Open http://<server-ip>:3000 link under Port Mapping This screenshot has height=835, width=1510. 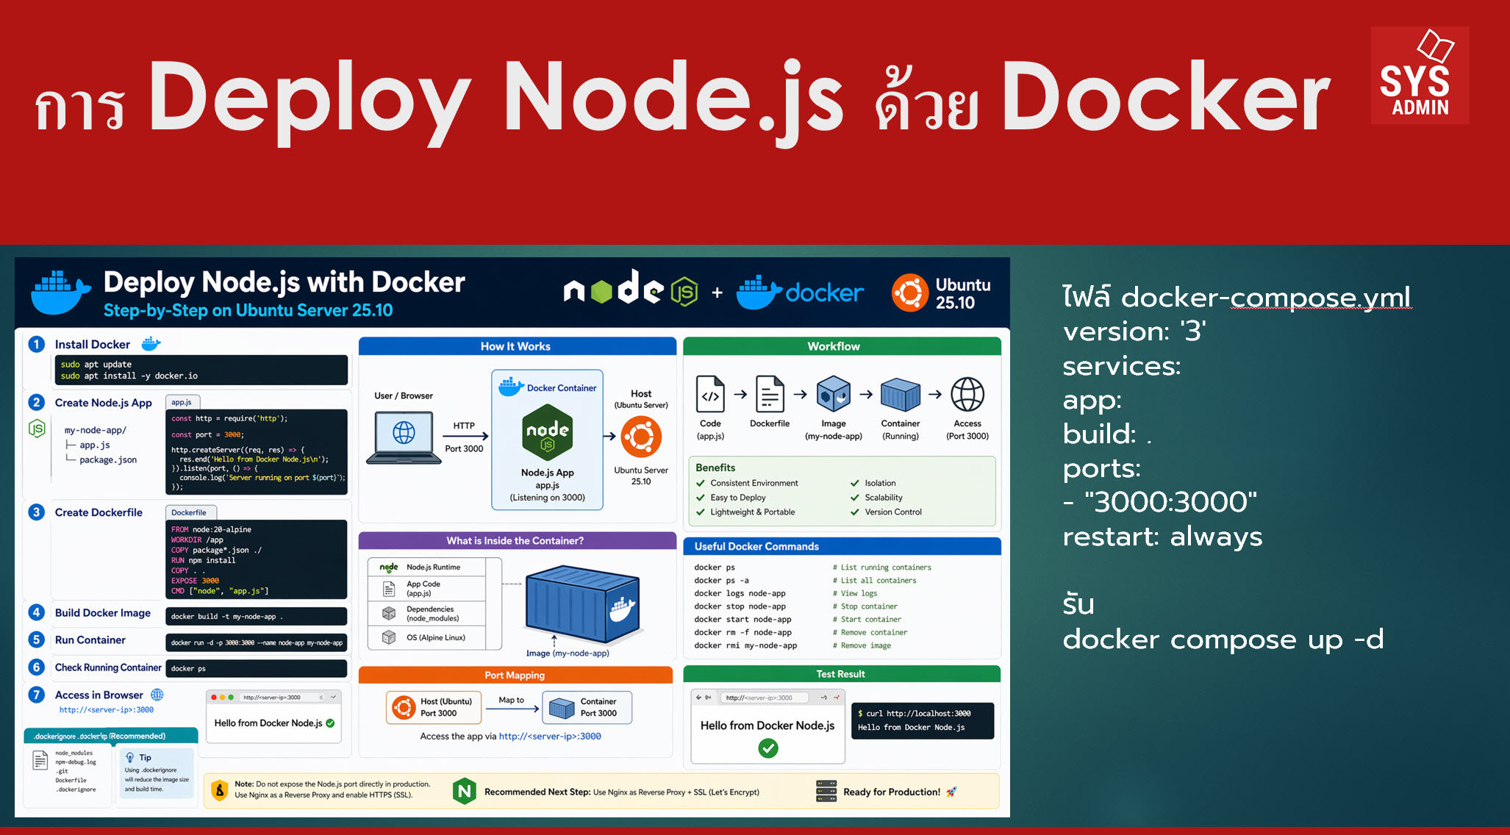[x=550, y=736]
